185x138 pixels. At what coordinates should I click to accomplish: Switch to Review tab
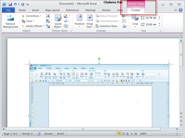point(106,10)
